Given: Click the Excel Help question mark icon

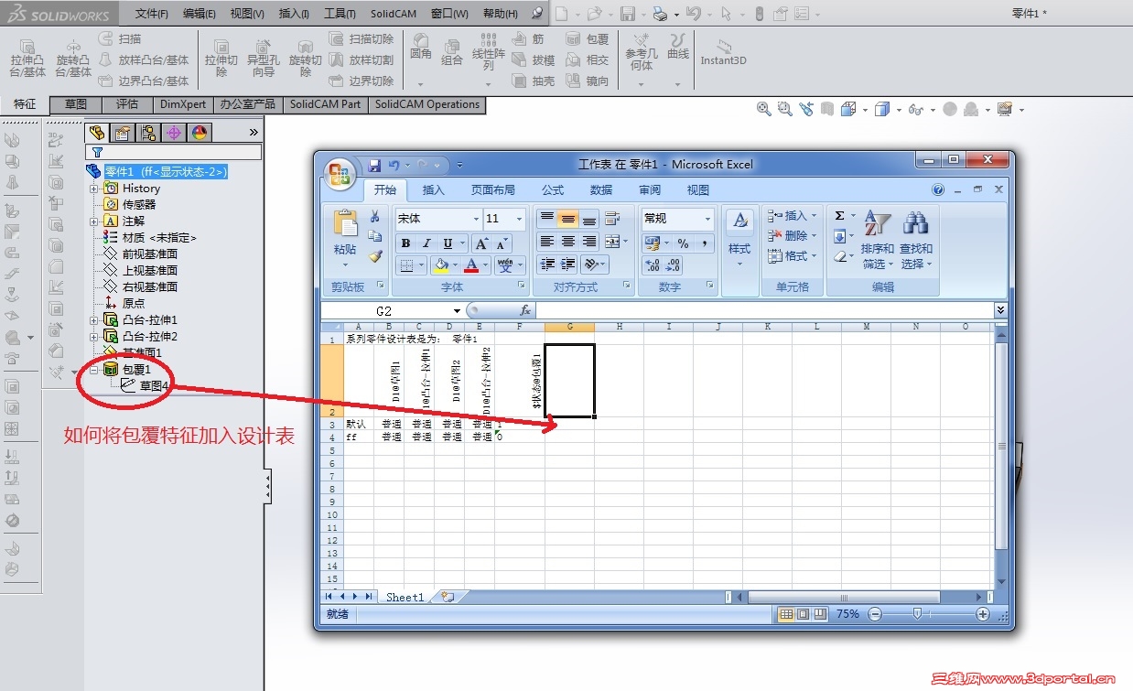Looking at the screenshot, I should (938, 190).
